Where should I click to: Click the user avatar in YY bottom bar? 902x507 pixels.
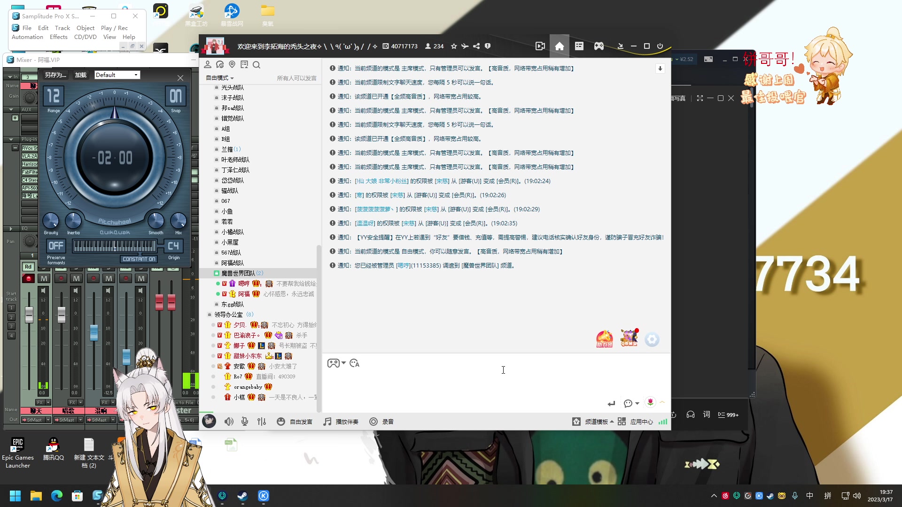209,421
